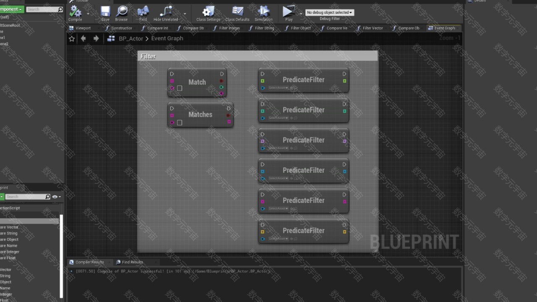537x302 pixels.
Task: Open Select Asset on blue PredicateFilter node
Action: pos(279,179)
